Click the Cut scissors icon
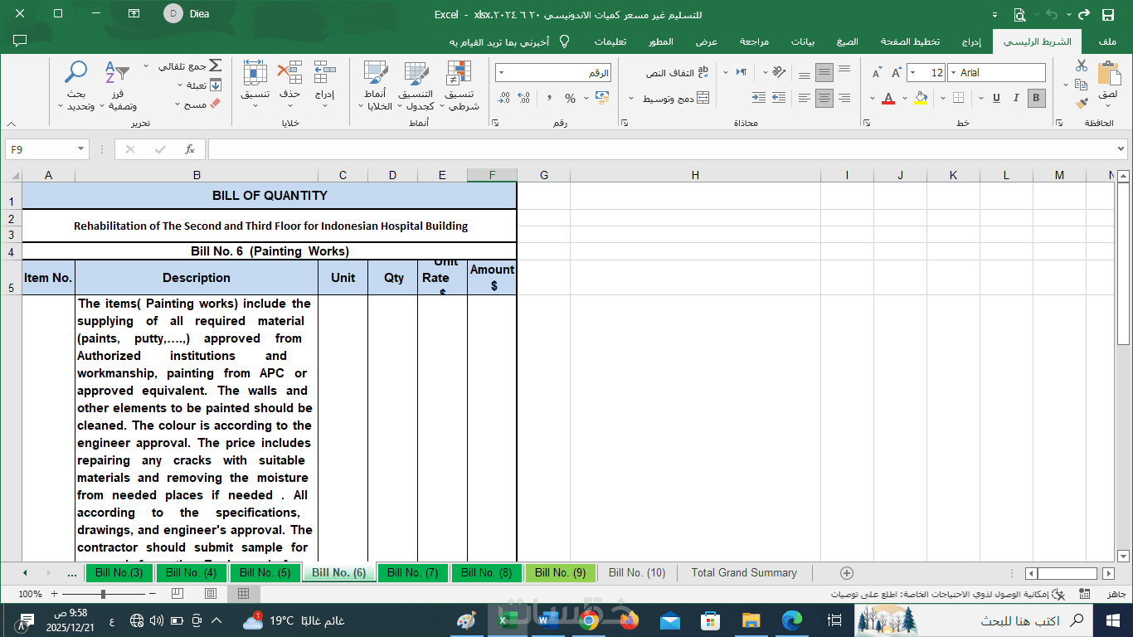The width and height of the screenshot is (1133, 637). tap(1082, 66)
